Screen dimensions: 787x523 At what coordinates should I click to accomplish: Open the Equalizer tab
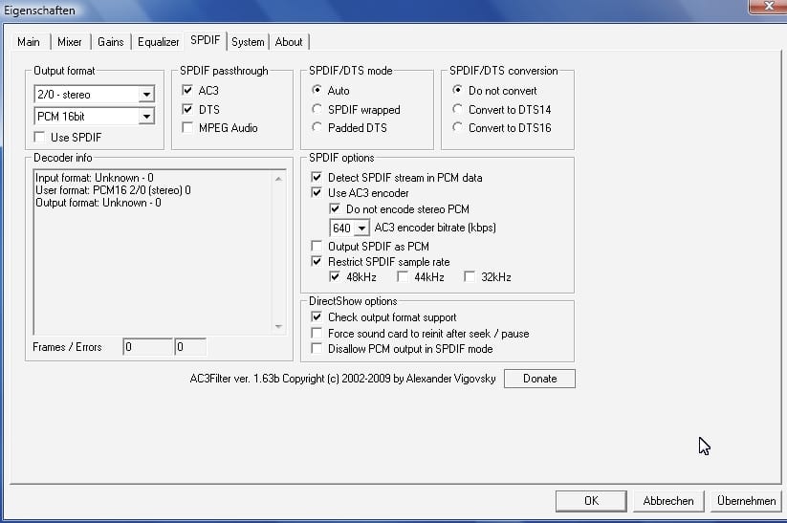[158, 42]
